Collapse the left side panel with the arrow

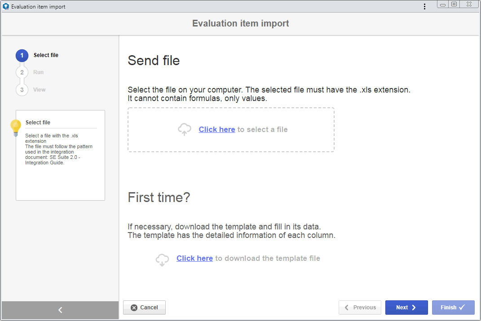(60, 310)
